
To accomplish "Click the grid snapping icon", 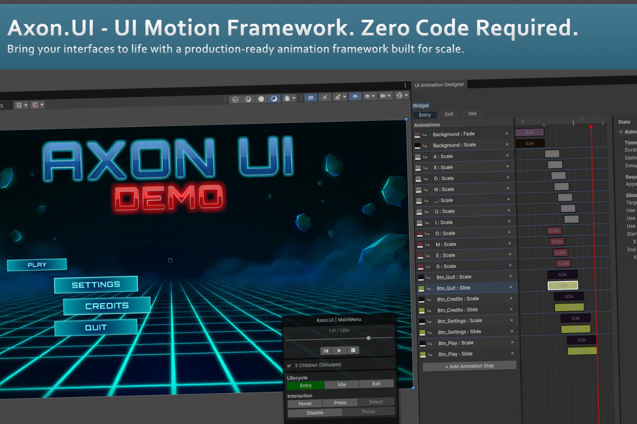I will [19, 105].
